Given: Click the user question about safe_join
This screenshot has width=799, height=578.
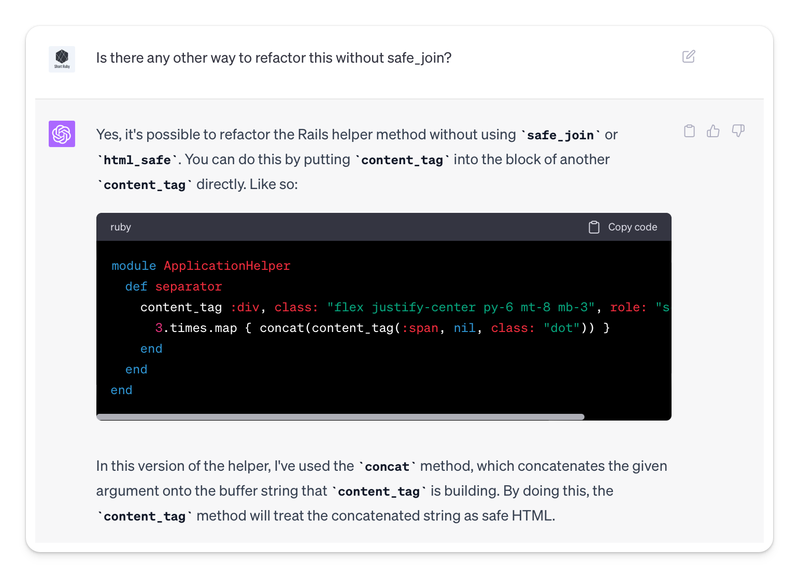Looking at the screenshot, I should pos(274,58).
